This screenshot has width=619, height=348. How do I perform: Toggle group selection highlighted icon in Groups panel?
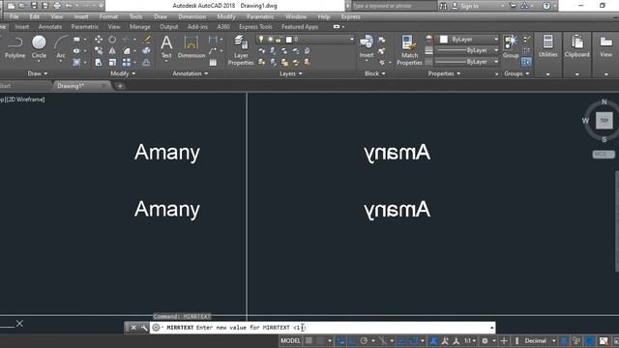(x=526, y=62)
